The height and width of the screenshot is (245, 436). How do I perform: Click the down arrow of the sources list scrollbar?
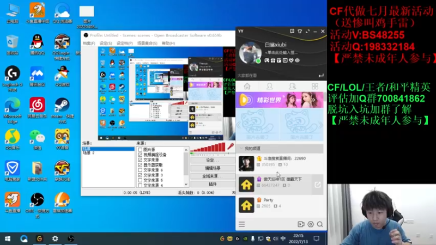click(186, 185)
